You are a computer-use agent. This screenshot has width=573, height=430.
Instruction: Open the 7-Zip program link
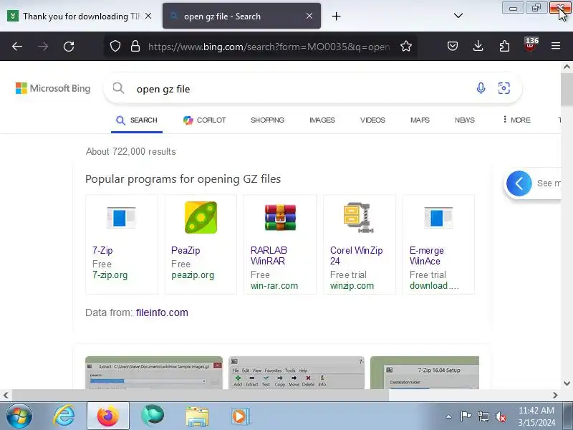coord(102,250)
